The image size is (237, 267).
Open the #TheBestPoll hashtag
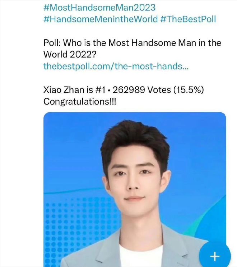pyautogui.click(x=188, y=19)
